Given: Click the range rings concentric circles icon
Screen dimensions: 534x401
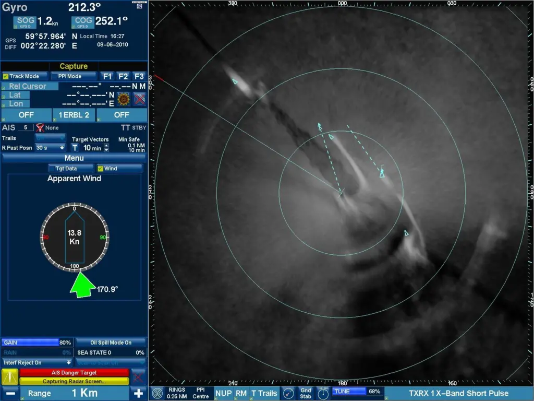Looking at the screenshot, I should click(157, 393).
